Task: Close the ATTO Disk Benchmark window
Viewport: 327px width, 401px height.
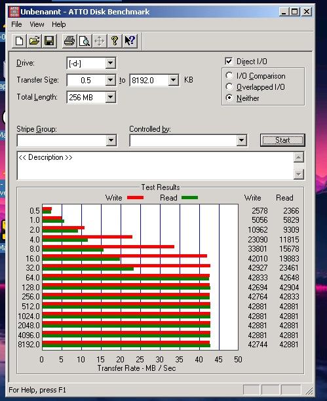Action: pos(307,12)
